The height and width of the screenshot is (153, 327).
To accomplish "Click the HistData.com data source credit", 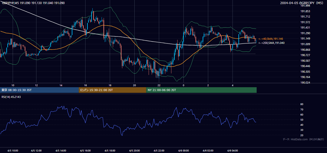I will tap(303, 139).
